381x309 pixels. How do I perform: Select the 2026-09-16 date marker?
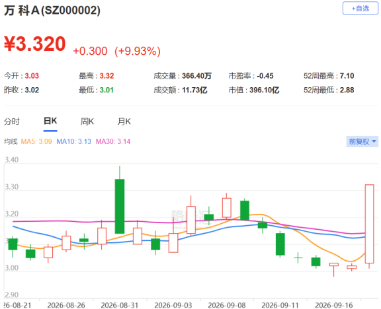(334, 305)
